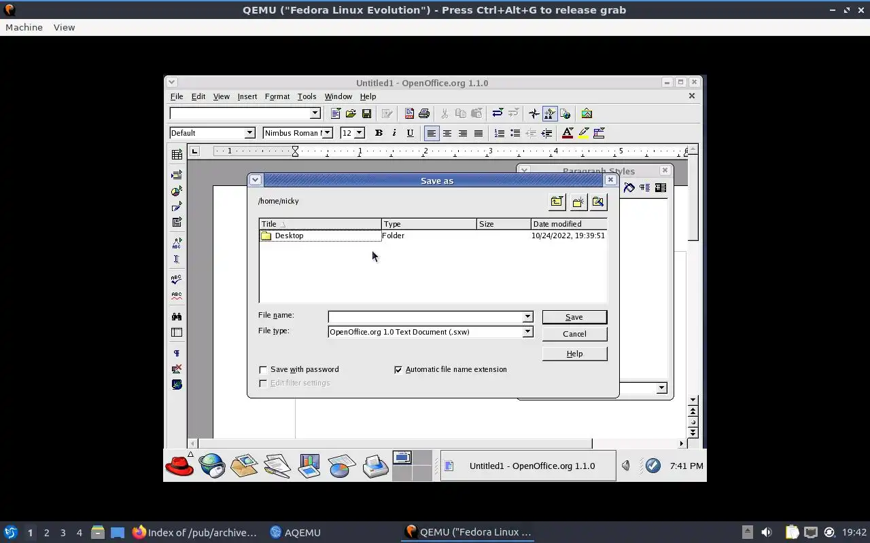Screen dimensions: 870x543
Task: Open the font size 12 dropdown
Action: [x=360, y=133]
